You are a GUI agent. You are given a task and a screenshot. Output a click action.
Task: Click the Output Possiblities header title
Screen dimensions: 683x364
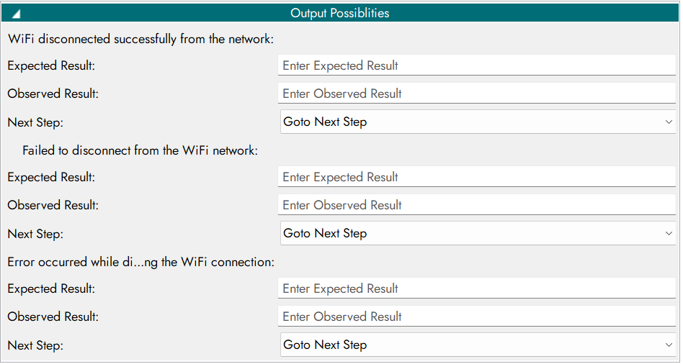coord(340,13)
